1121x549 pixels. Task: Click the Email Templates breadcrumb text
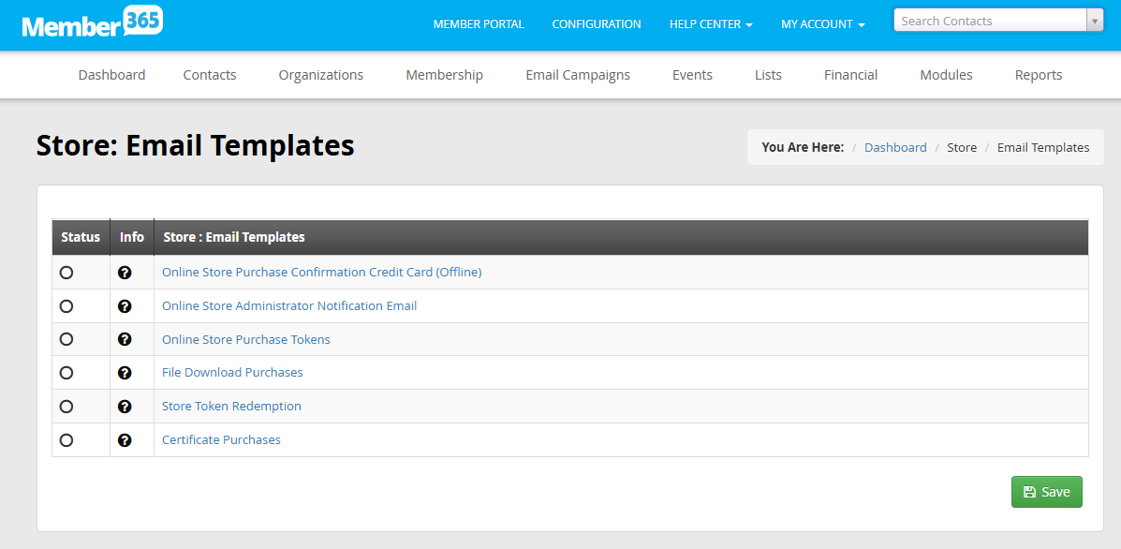click(1043, 147)
